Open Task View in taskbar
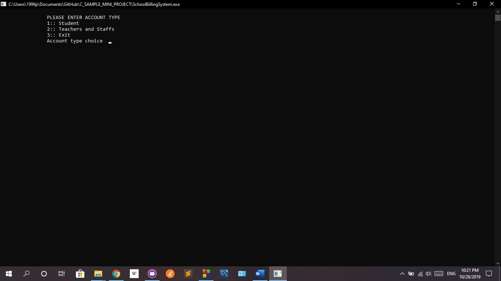501x281 pixels. pos(62,274)
